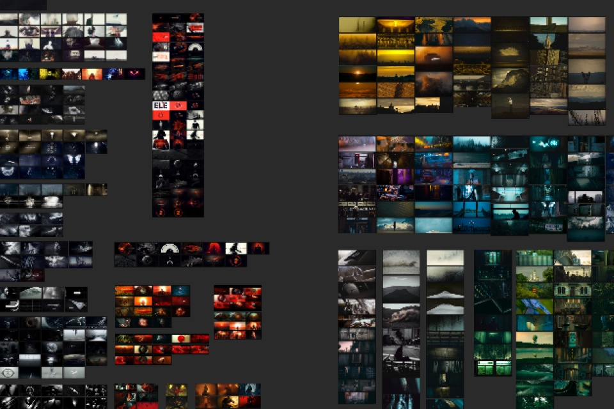Click the white figure silhouette thumbnail in horizontal strip
Viewport: 614px width, 409px height.
236,248
